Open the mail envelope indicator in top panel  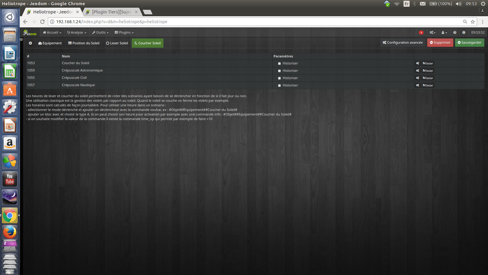[x=423, y=4]
